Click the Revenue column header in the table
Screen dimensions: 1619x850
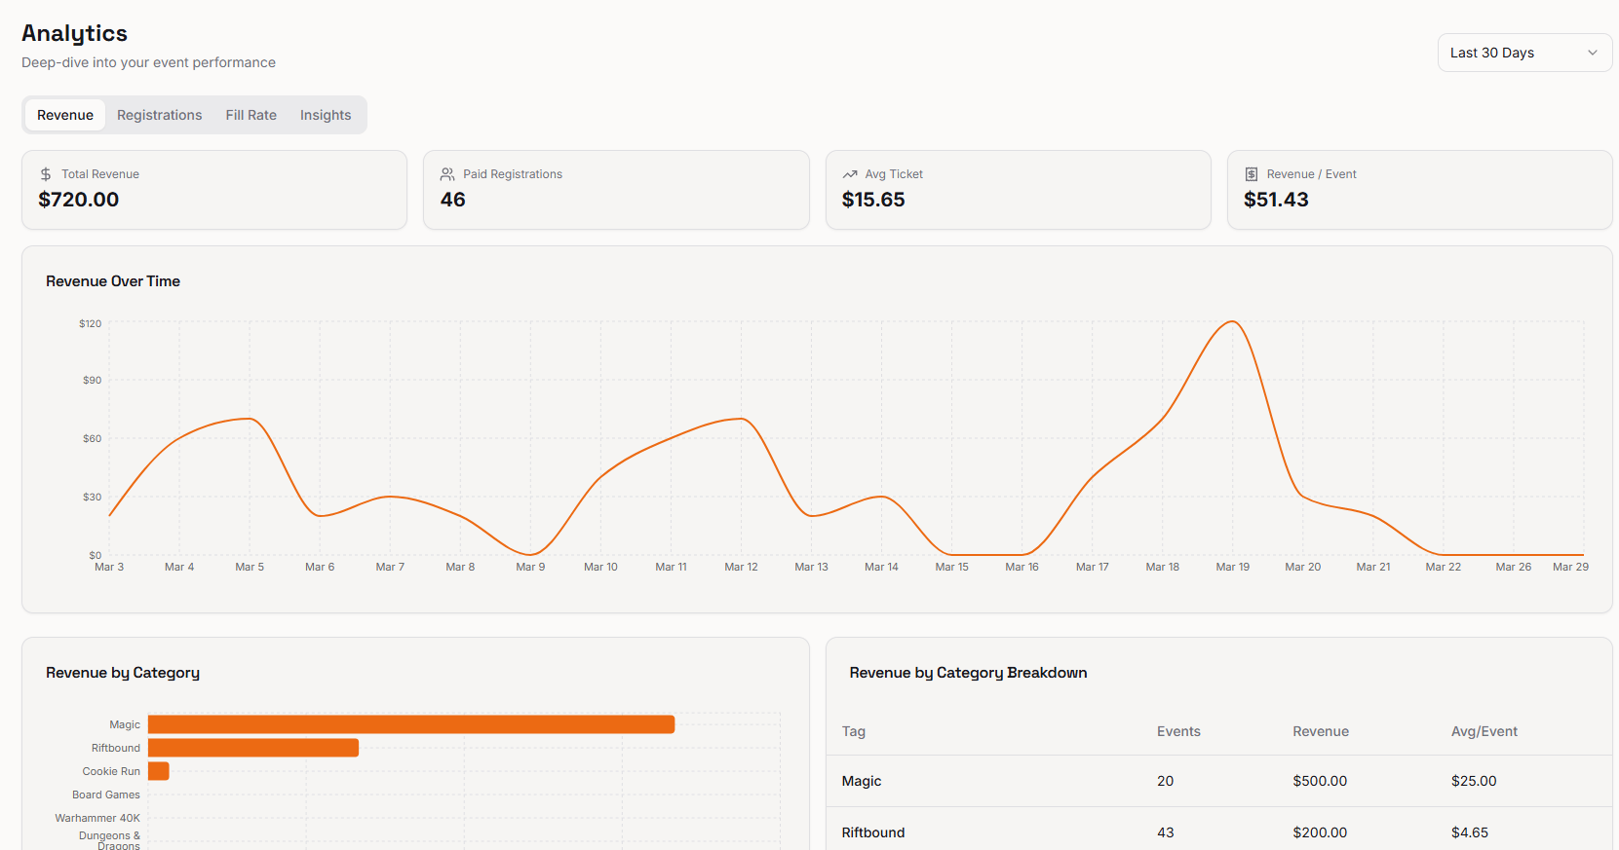point(1321,731)
